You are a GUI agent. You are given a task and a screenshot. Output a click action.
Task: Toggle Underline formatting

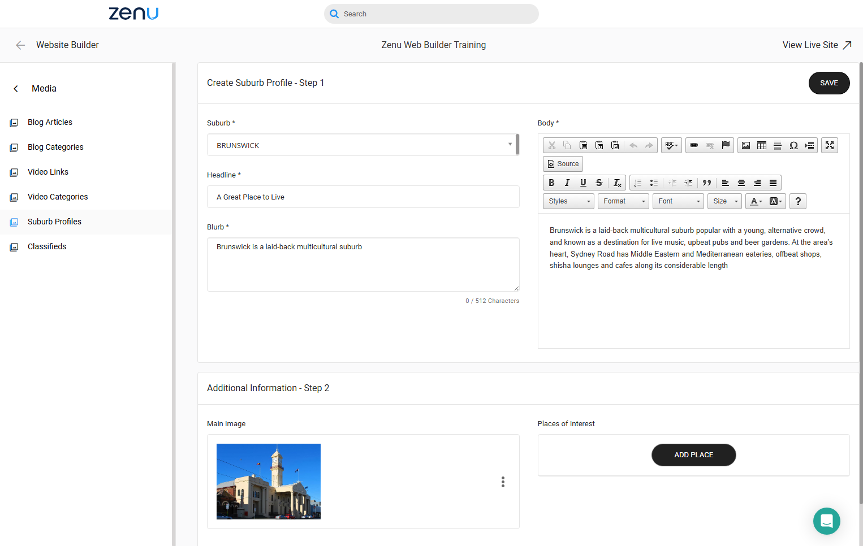coord(583,183)
